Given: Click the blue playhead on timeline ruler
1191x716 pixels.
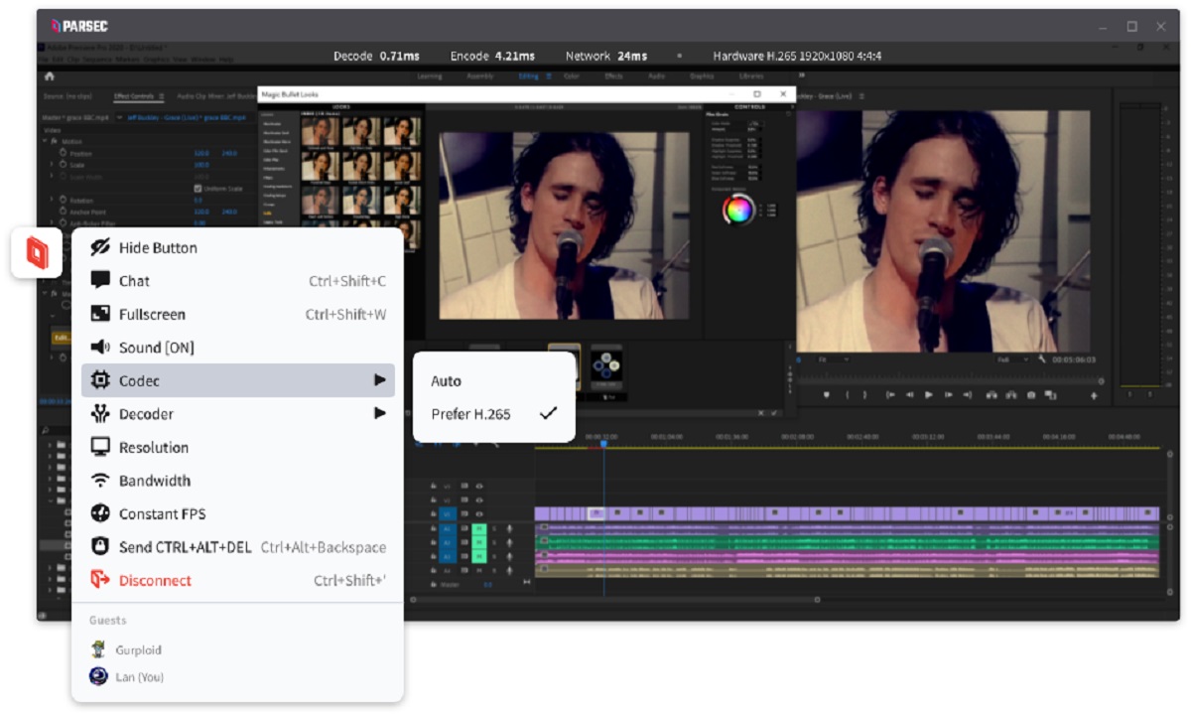Looking at the screenshot, I should point(603,442).
